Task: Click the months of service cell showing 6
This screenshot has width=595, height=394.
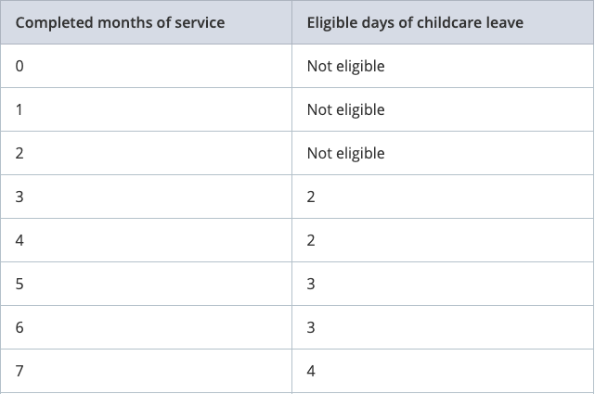Action: (20, 327)
